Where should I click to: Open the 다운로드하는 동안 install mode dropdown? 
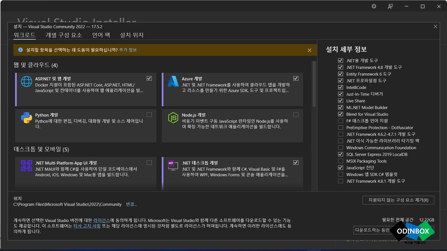pyautogui.click(x=394, y=230)
